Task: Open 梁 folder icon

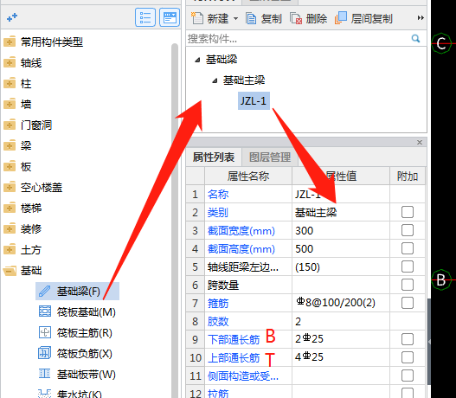Action: [10, 145]
